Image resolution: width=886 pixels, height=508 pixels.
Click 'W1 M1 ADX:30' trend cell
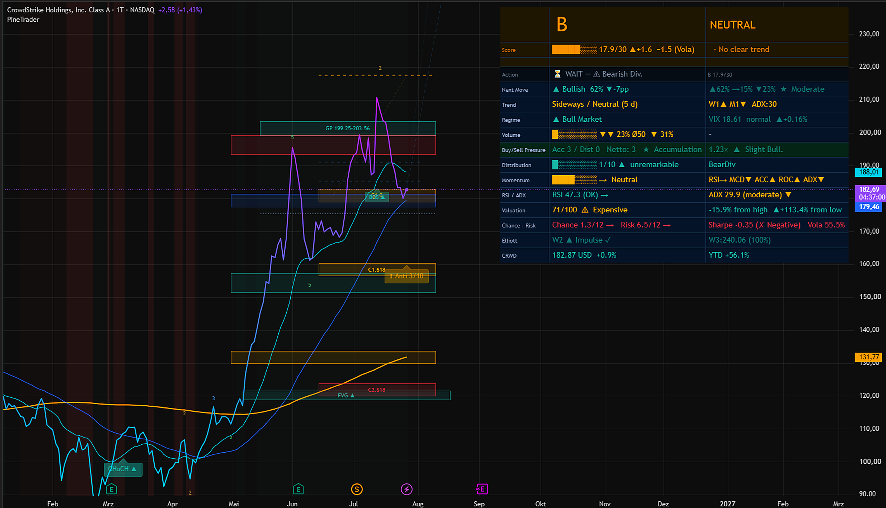[x=742, y=104]
